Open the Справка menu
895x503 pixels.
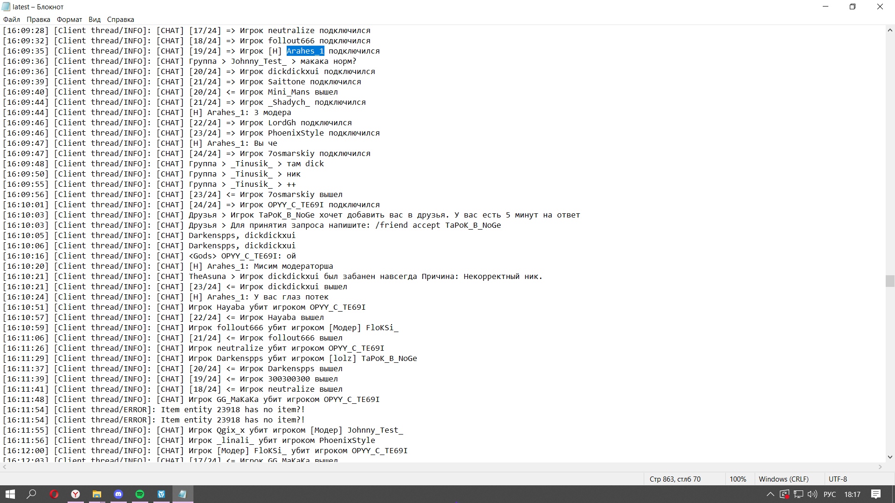(120, 20)
